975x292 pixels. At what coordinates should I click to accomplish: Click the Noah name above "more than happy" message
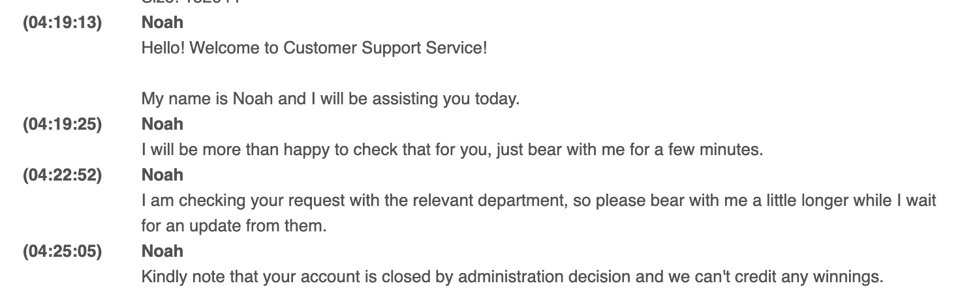162,124
